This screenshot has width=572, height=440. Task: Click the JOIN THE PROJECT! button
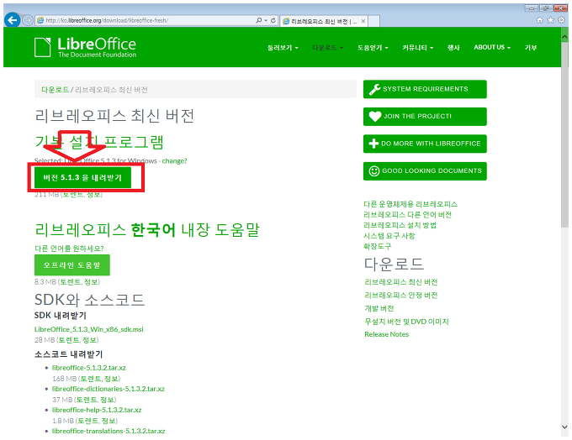click(425, 117)
